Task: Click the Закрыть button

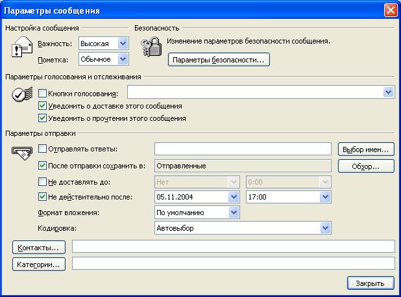Action: 371,283
